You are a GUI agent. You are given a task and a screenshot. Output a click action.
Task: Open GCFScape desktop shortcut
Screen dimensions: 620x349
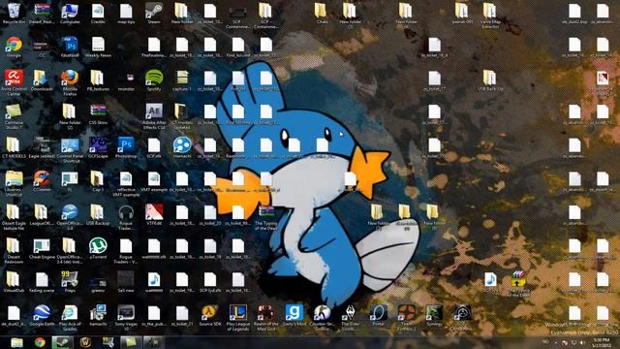pyautogui.click(x=98, y=148)
